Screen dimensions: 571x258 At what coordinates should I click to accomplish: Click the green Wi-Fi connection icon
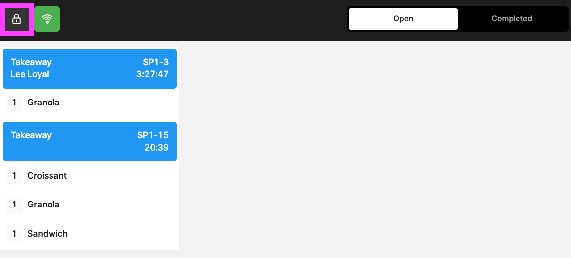coord(47,19)
